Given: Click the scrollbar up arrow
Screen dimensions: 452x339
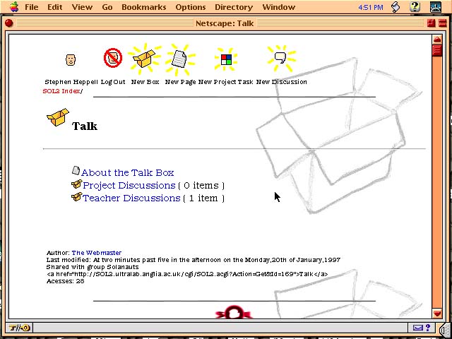Looking at the screenshot, I should 437,40.
